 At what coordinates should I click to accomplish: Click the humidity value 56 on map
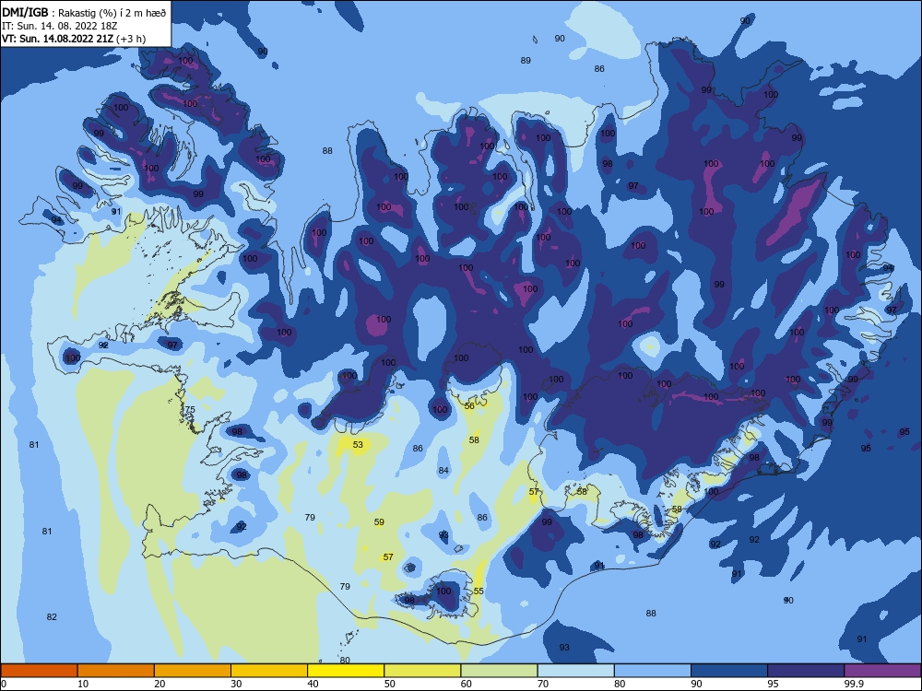(469, 406)
